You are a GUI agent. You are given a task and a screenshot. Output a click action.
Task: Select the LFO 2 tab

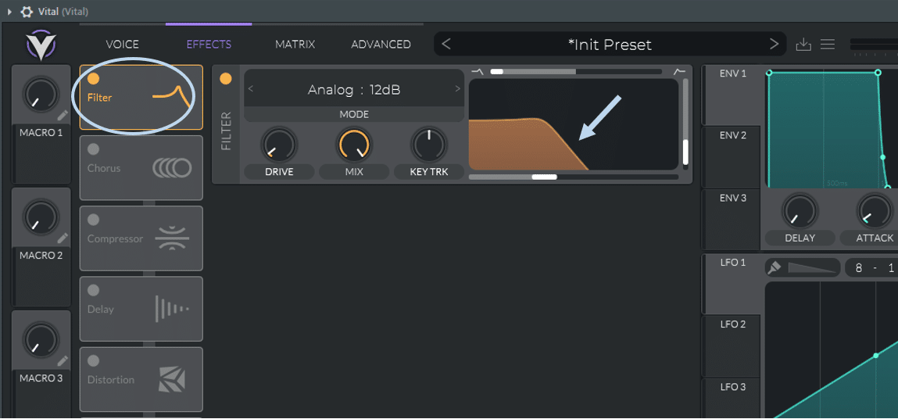point(732,346)
